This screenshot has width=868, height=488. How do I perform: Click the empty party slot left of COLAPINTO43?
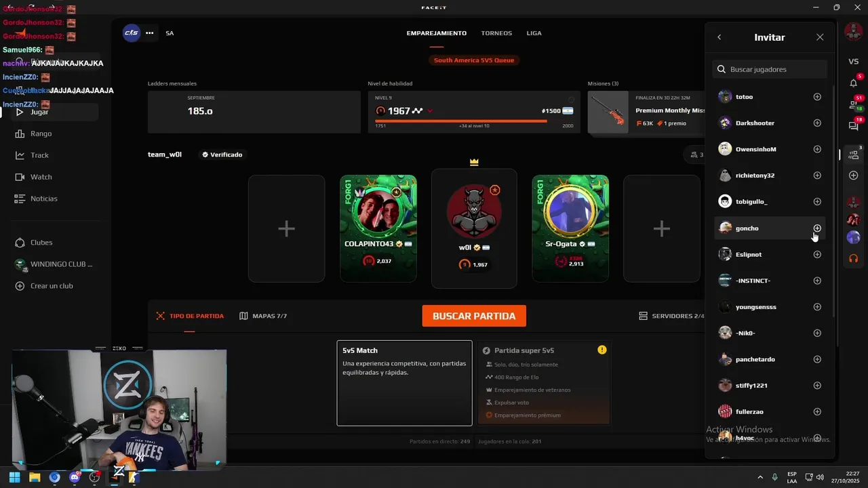[286, 228]
